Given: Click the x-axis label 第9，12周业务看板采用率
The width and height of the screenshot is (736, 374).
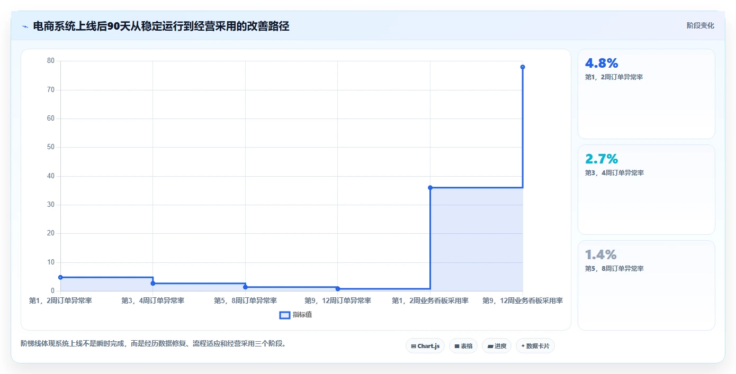Looking at the screenshot, I should (523, 300).
